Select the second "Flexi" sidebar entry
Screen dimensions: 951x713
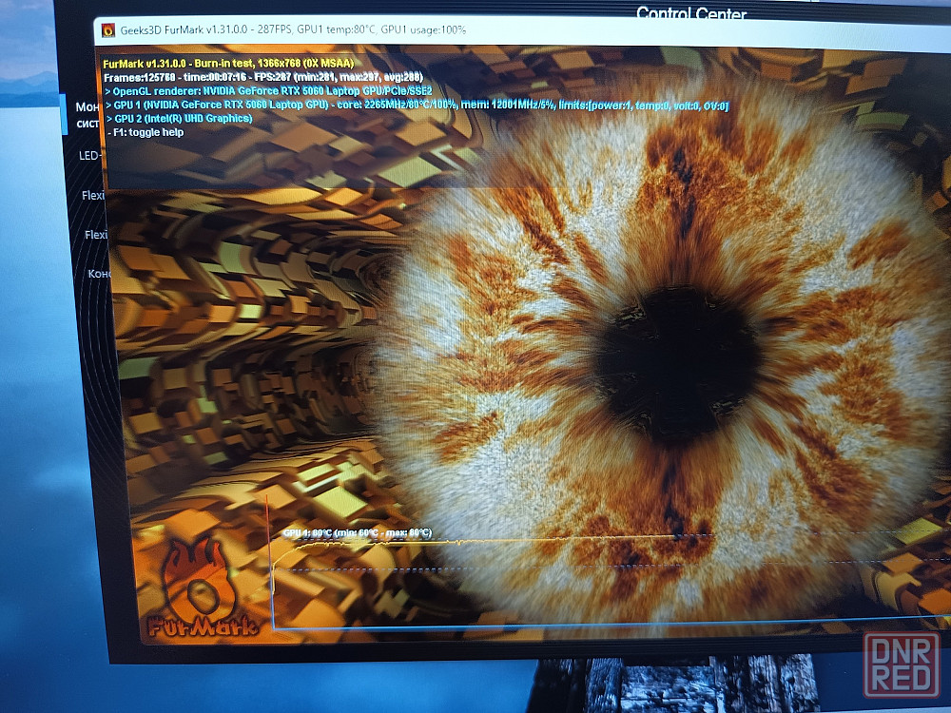(96, 235)
